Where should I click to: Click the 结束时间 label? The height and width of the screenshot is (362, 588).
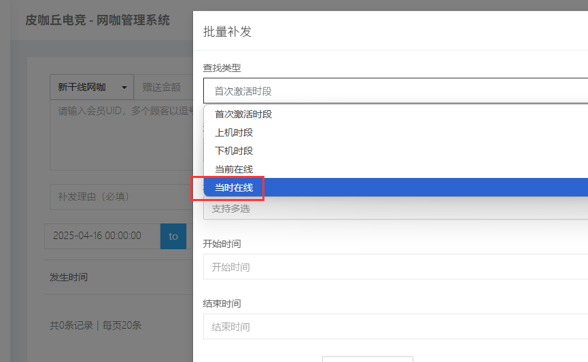click(x=222, y=304)
